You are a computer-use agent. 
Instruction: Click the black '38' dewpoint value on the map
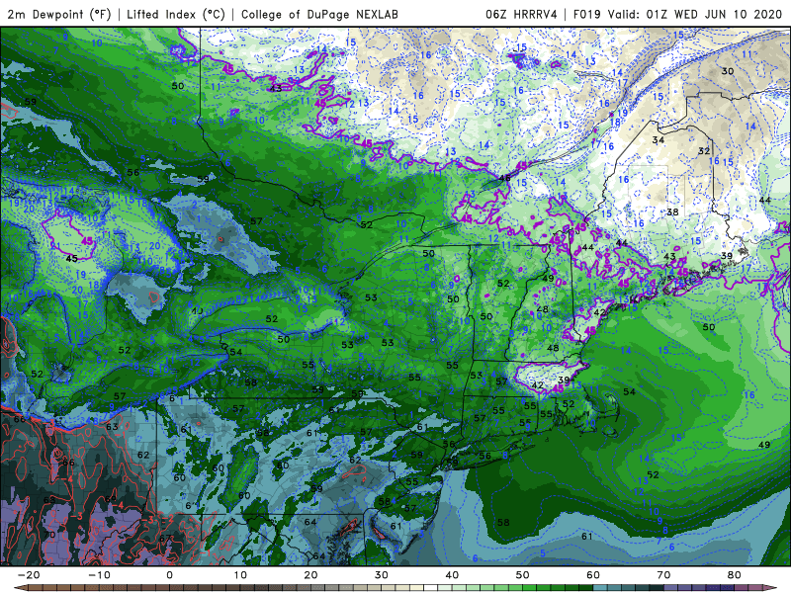[x=672, y=212]
